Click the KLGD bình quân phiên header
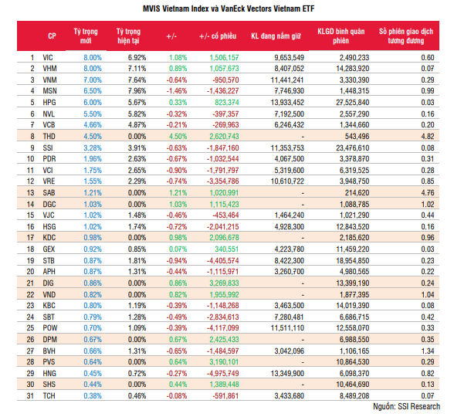The height and width of the screenshot is (417, 454). pyautogui.click(x=341, y=36)
